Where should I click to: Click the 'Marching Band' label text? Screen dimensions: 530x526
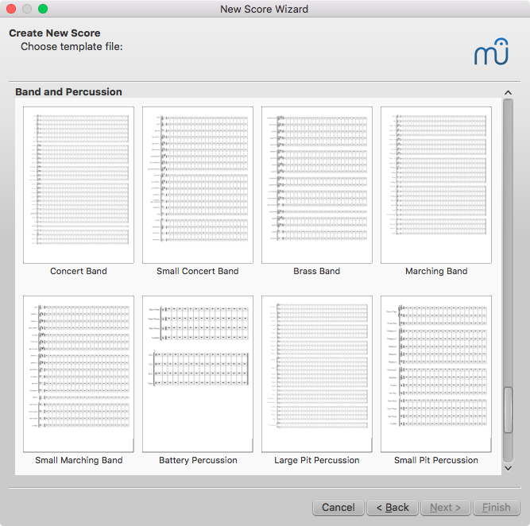[x=436, y=271]
